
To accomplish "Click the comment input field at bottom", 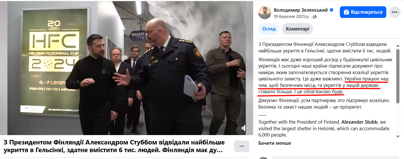I will (335, 158).
